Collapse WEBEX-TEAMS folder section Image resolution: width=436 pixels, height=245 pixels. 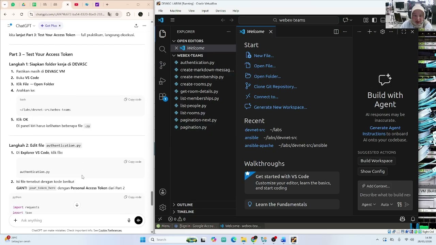pos(203,55)
